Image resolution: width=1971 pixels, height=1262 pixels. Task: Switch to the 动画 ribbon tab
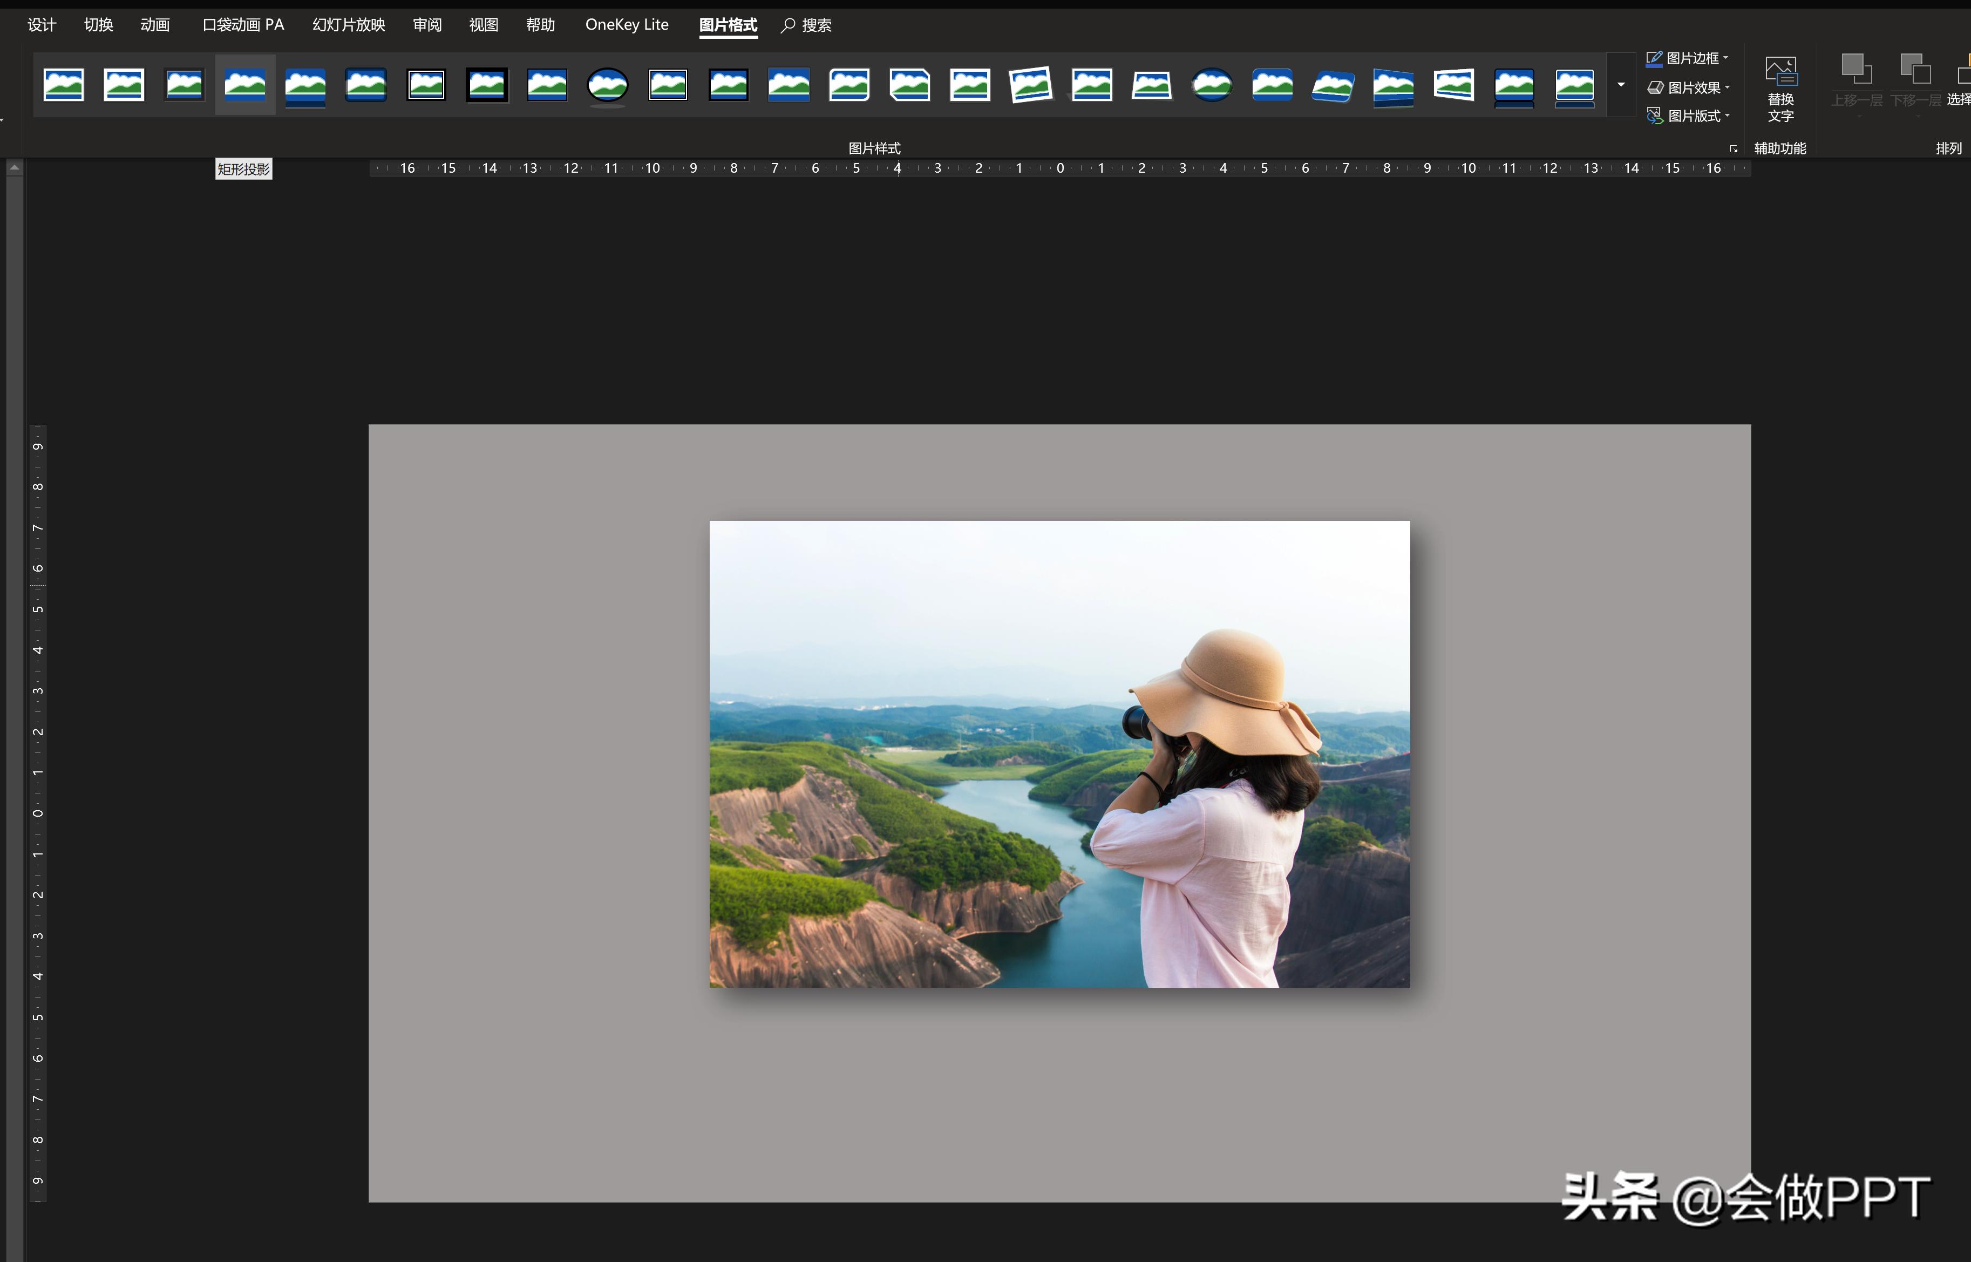[155, 25]
